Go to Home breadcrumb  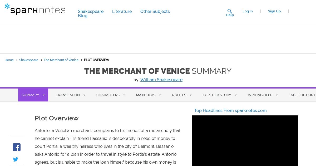(x=9, y=60)
